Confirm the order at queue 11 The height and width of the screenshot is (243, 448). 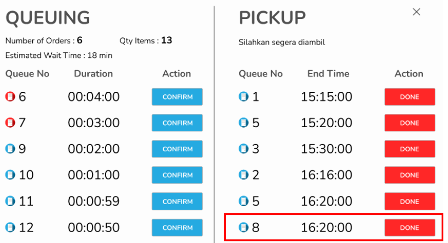[177, 201]
